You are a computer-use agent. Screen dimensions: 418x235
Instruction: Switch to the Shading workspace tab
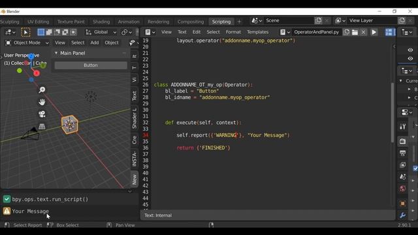coord(101,22)
